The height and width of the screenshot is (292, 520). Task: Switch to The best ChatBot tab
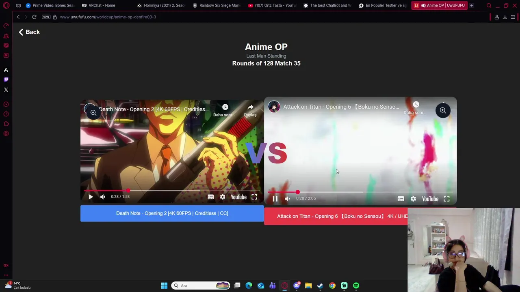coord(327,5)
